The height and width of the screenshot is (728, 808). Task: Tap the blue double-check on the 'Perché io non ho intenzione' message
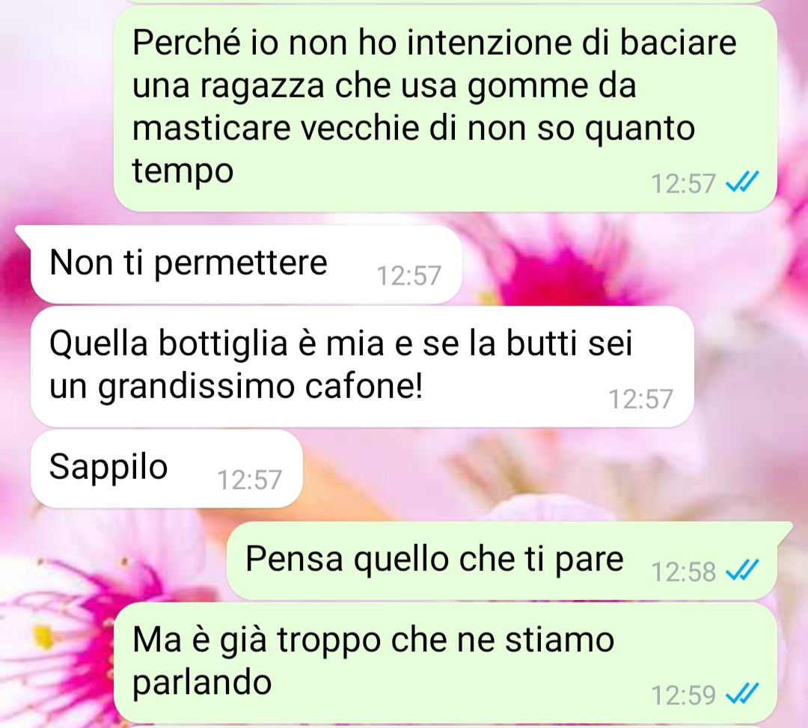[742, 182]
